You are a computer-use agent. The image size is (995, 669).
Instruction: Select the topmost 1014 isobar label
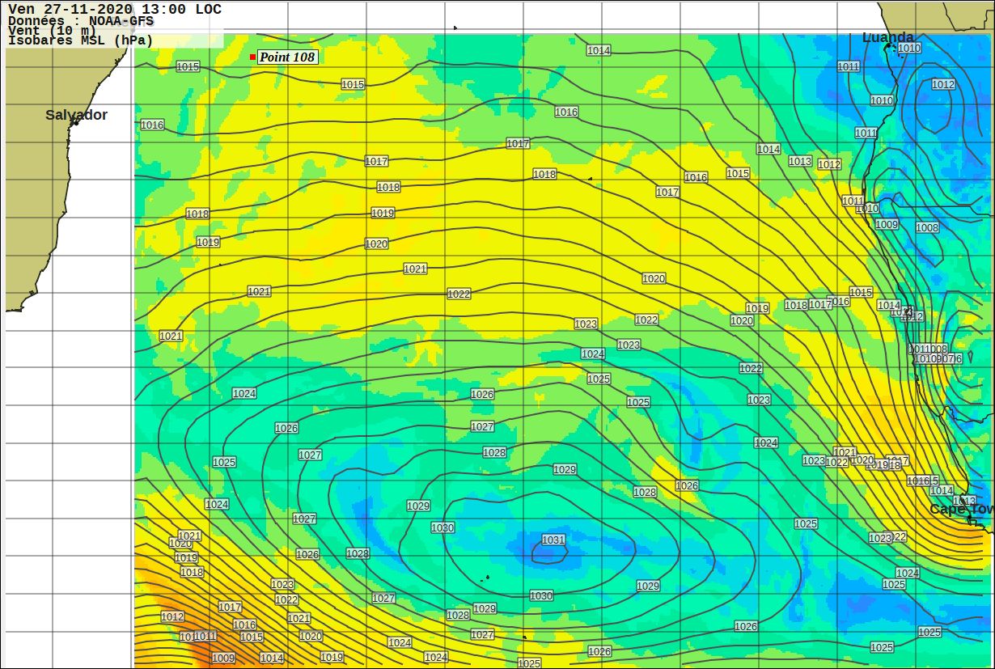(x=599, y=51)
